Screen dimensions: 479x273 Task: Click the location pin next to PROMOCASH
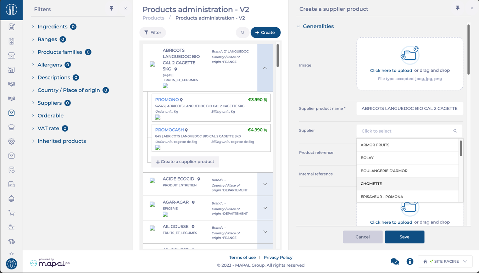pyautogui.click(x=186, y=130)
